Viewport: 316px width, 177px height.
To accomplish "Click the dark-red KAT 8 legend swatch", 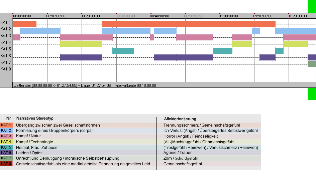I will (6, 164).
